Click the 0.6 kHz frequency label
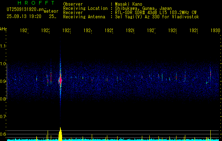 3,134
